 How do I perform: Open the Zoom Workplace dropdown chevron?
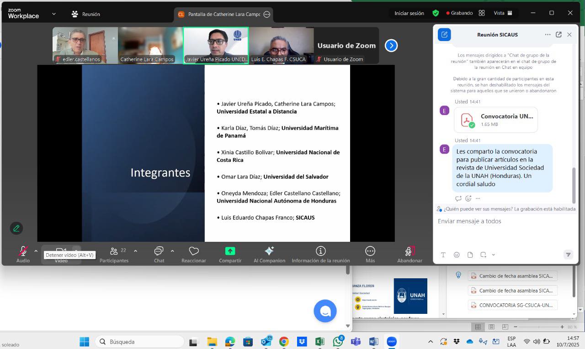pyautogui.click(x=54, y=14)
